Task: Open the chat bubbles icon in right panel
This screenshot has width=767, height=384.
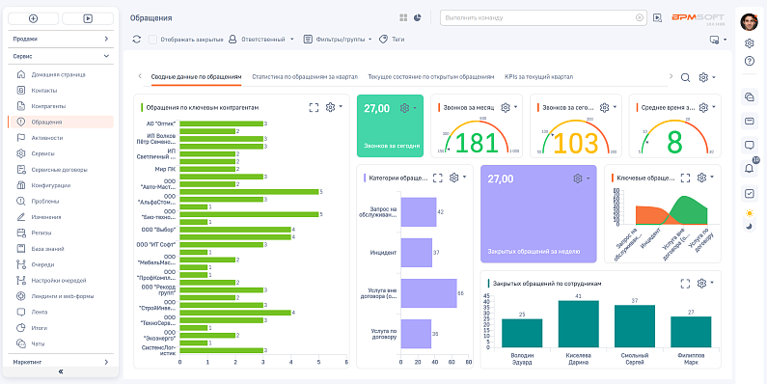Action: [x=749, y=96]
